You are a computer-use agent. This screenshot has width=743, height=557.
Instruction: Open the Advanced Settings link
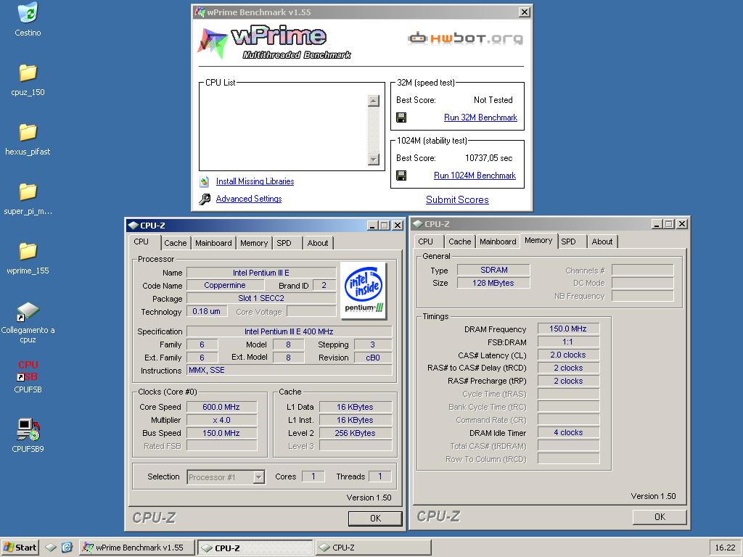point(249,199)
